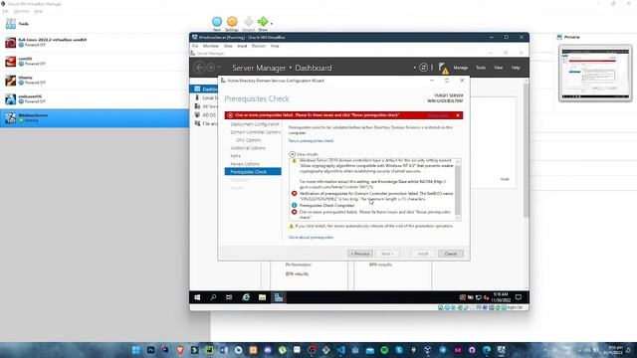Open Input menu in WindowsServer VM window

242,46
